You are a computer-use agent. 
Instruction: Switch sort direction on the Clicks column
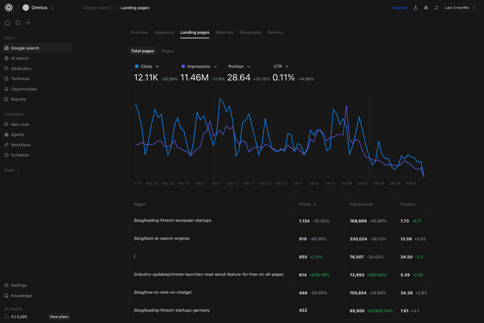[307, 204]
